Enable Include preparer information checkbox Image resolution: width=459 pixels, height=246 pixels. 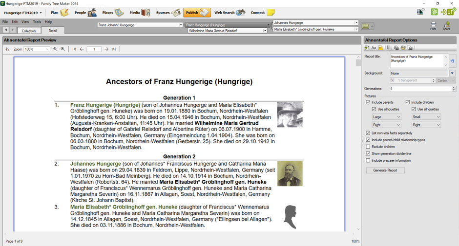pos(368,160)
